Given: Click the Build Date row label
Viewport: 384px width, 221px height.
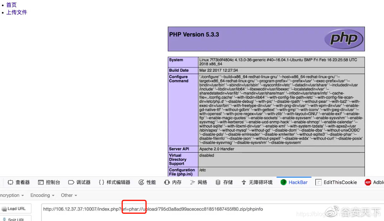Looking at the screenshot, I should click(179, 70).
